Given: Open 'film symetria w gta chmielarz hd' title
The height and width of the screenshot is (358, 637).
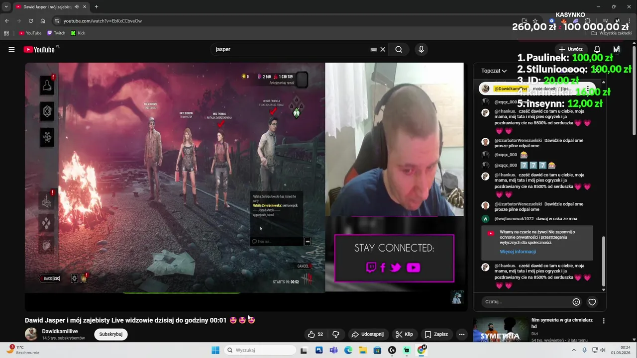Looking at the screenshot, I should click(x=562, y=323).
